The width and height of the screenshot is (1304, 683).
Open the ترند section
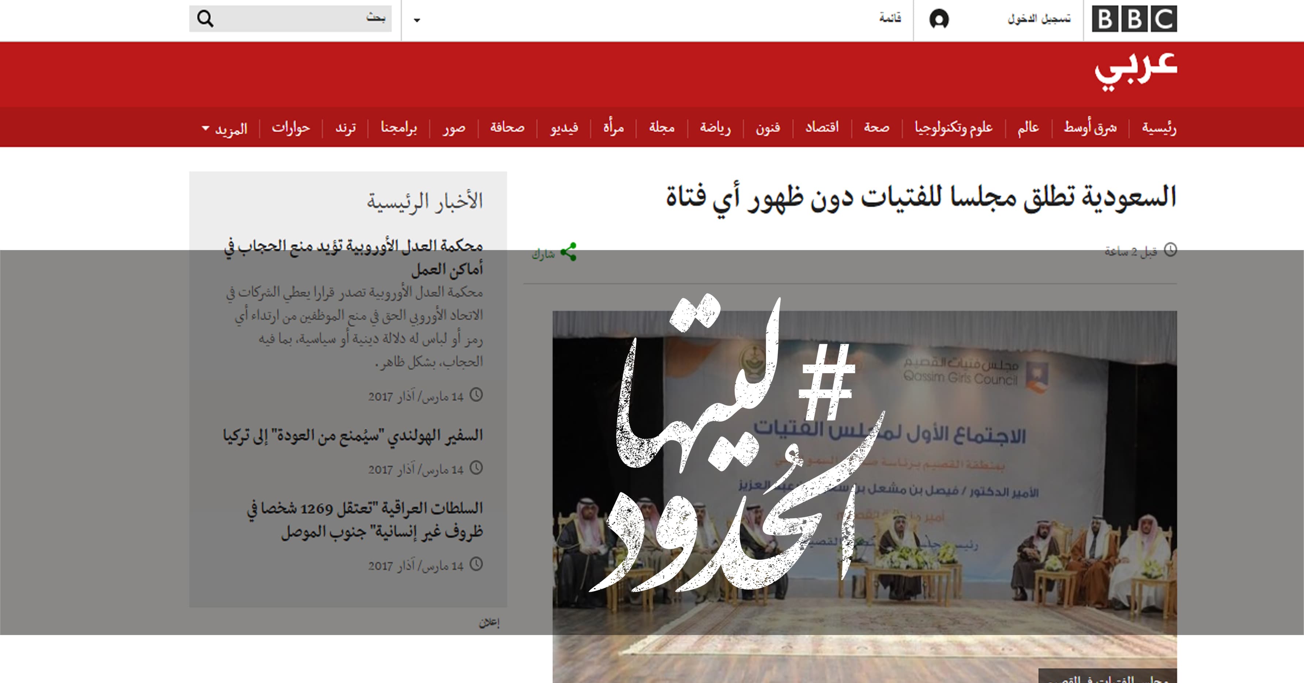[x=345, y=128]
